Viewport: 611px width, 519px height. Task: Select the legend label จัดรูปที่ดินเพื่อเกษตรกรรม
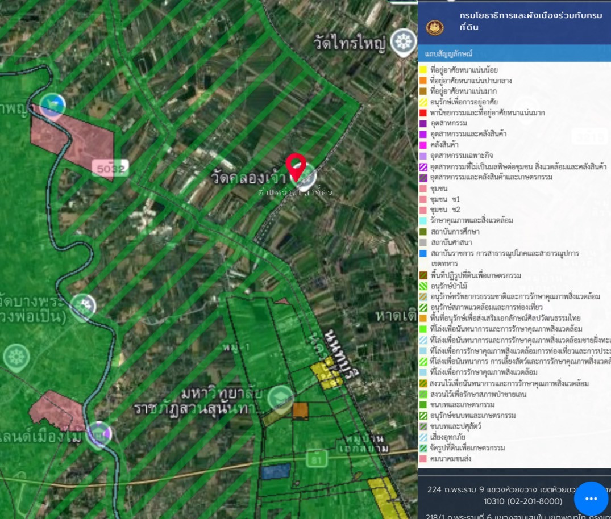pos(467,448)
